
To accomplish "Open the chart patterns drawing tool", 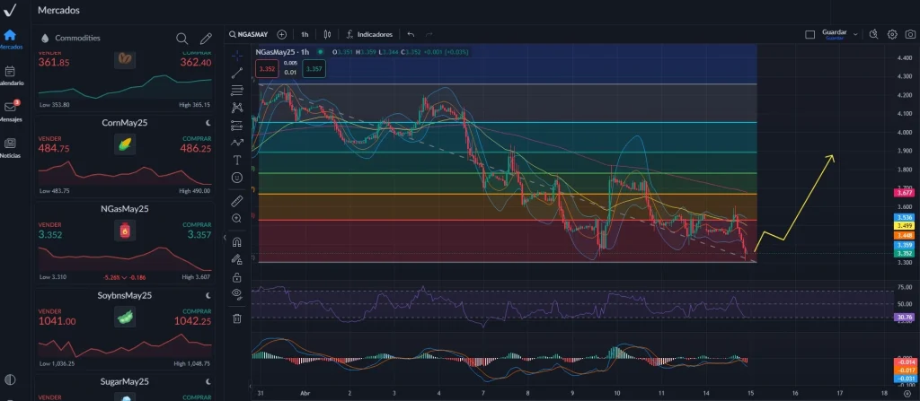I will (x=237, y=108).
